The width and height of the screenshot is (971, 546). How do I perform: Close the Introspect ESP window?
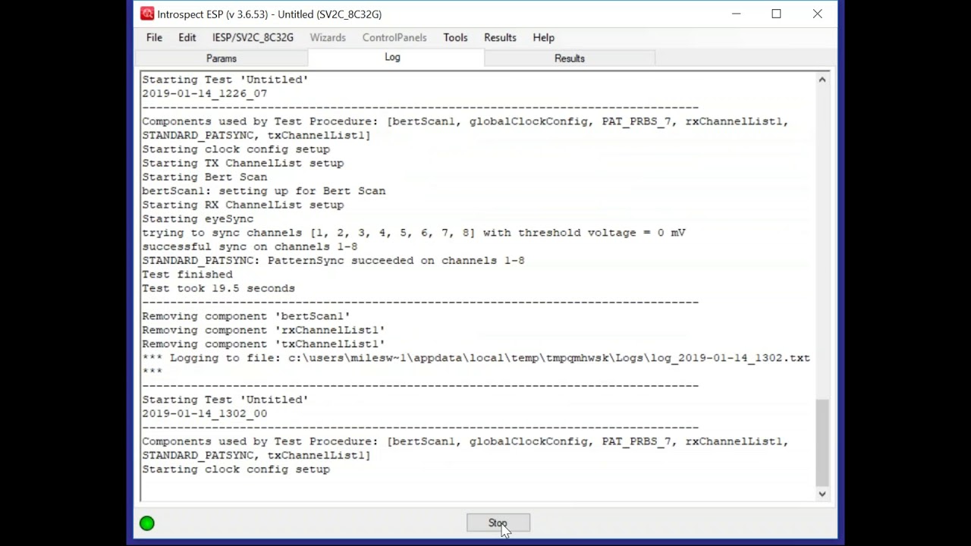[x=817, y=14]
